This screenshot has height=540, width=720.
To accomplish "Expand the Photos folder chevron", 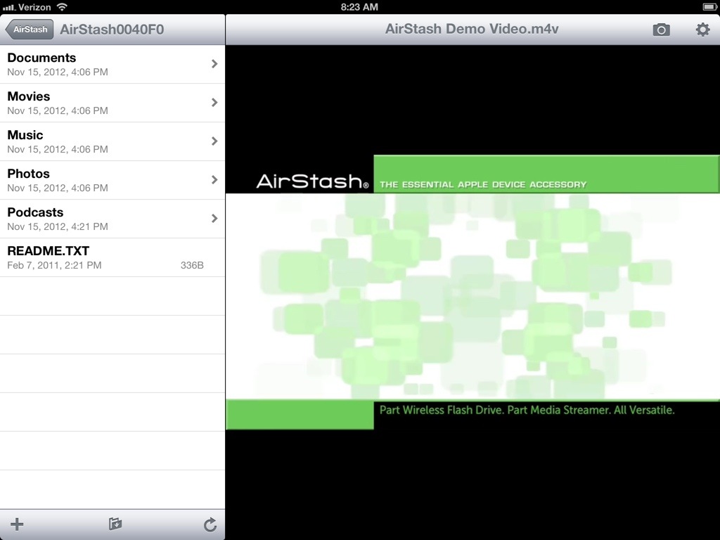I will point(214,179).
